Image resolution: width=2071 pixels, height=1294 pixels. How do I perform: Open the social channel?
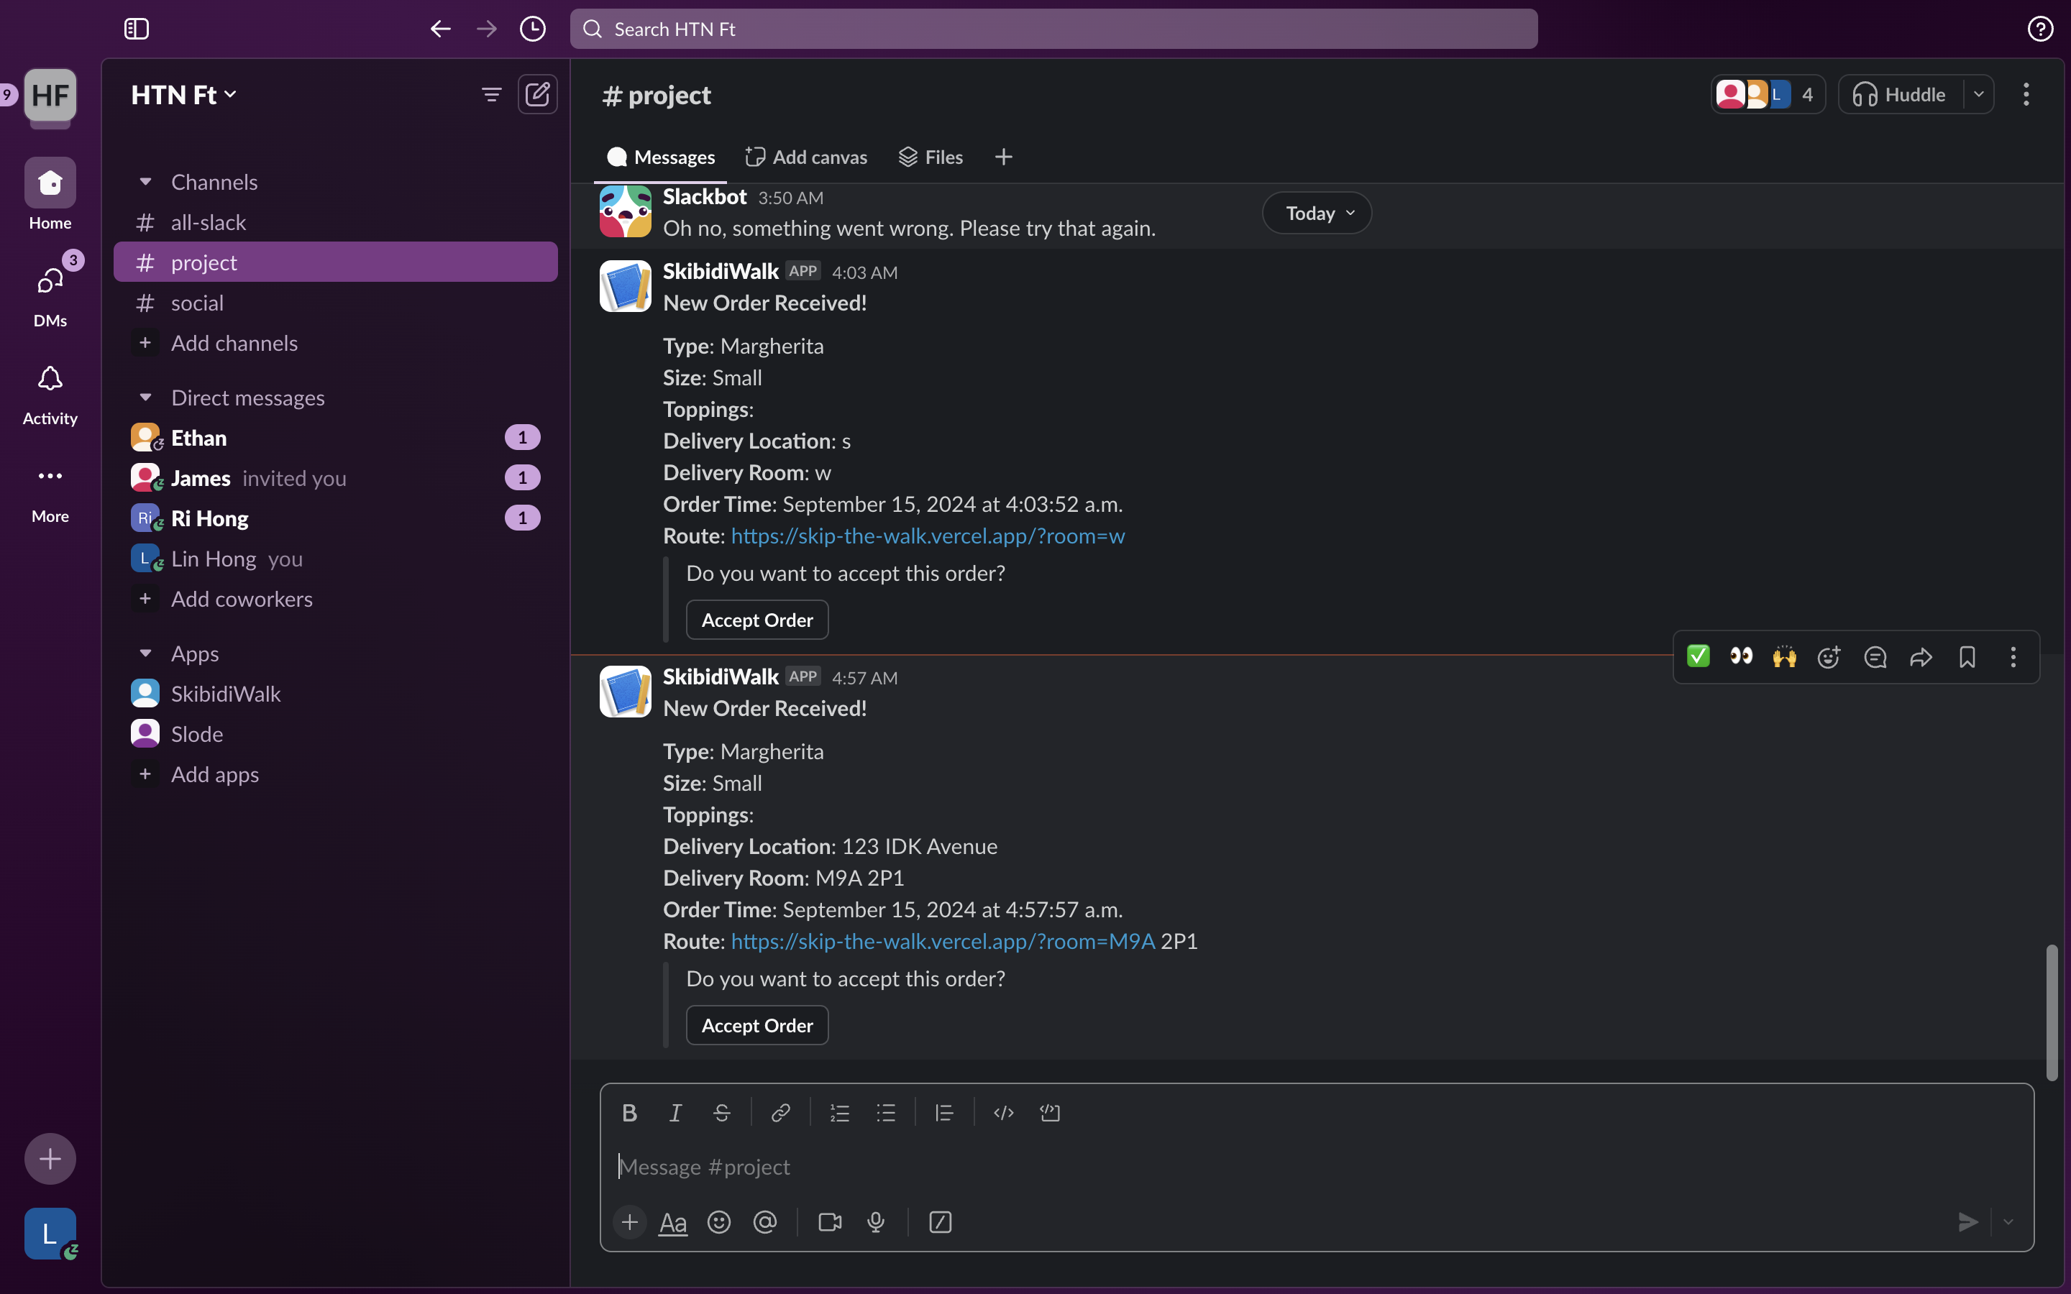pos(197,303)
